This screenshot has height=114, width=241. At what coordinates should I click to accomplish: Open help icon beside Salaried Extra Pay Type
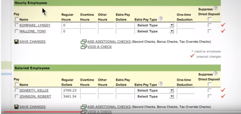tap(161, 84)
